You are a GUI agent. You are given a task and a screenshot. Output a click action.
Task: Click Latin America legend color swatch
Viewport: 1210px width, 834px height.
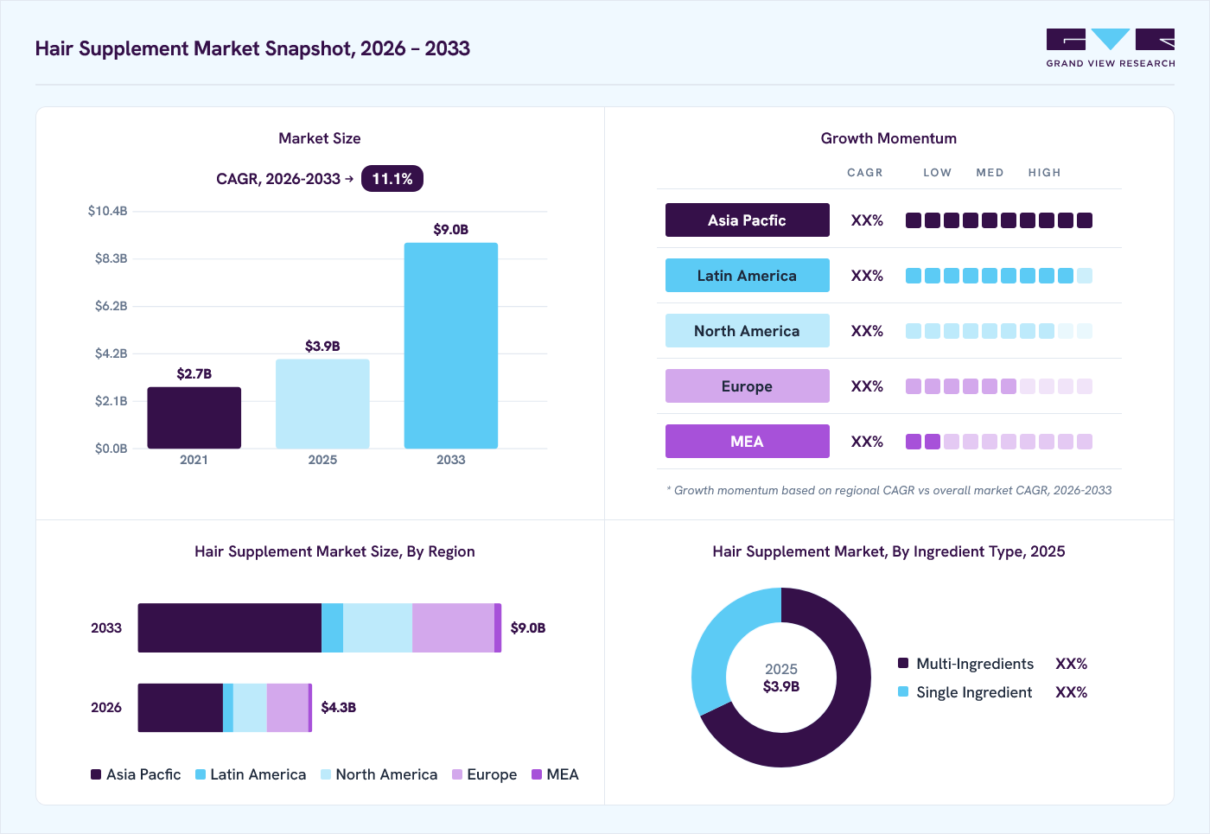click(201, 774)
